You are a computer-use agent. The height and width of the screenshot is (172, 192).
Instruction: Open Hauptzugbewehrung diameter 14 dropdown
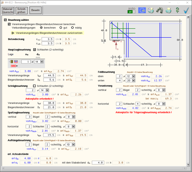[x=42, y=62]
